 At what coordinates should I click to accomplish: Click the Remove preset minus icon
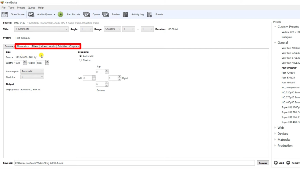[x=288, y=163]
